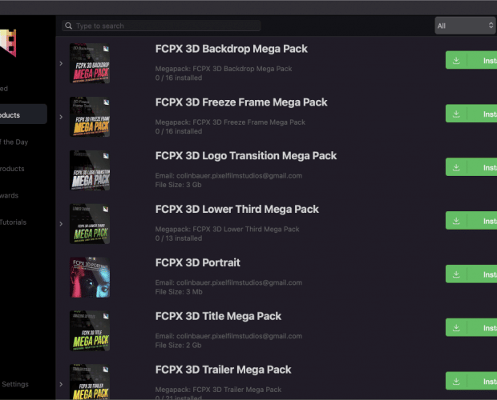Open the Tutorials sidebar item
497x400 pixels.
(x=13, y=222)
